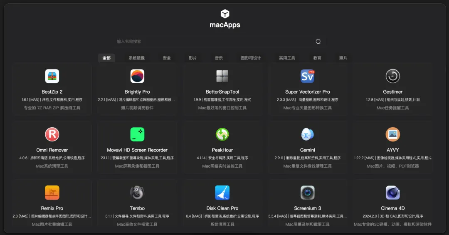Click description Mac专业矢量图形转换工具
The width and height of the screenshot is (449, 235).
click(308, 108)
